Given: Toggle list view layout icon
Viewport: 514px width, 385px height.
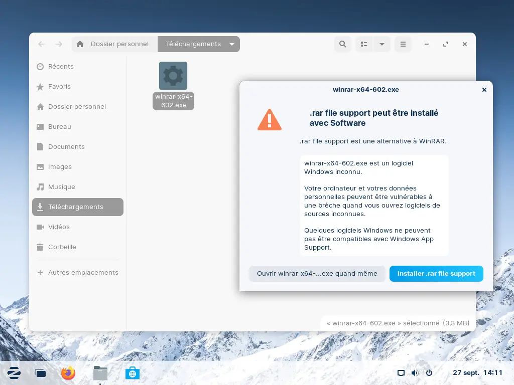Looking at the screenshot, I should pyautogui.click(x=364, y=44).
